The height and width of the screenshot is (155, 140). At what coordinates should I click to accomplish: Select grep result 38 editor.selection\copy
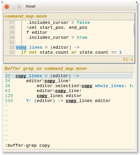(69, 86)
